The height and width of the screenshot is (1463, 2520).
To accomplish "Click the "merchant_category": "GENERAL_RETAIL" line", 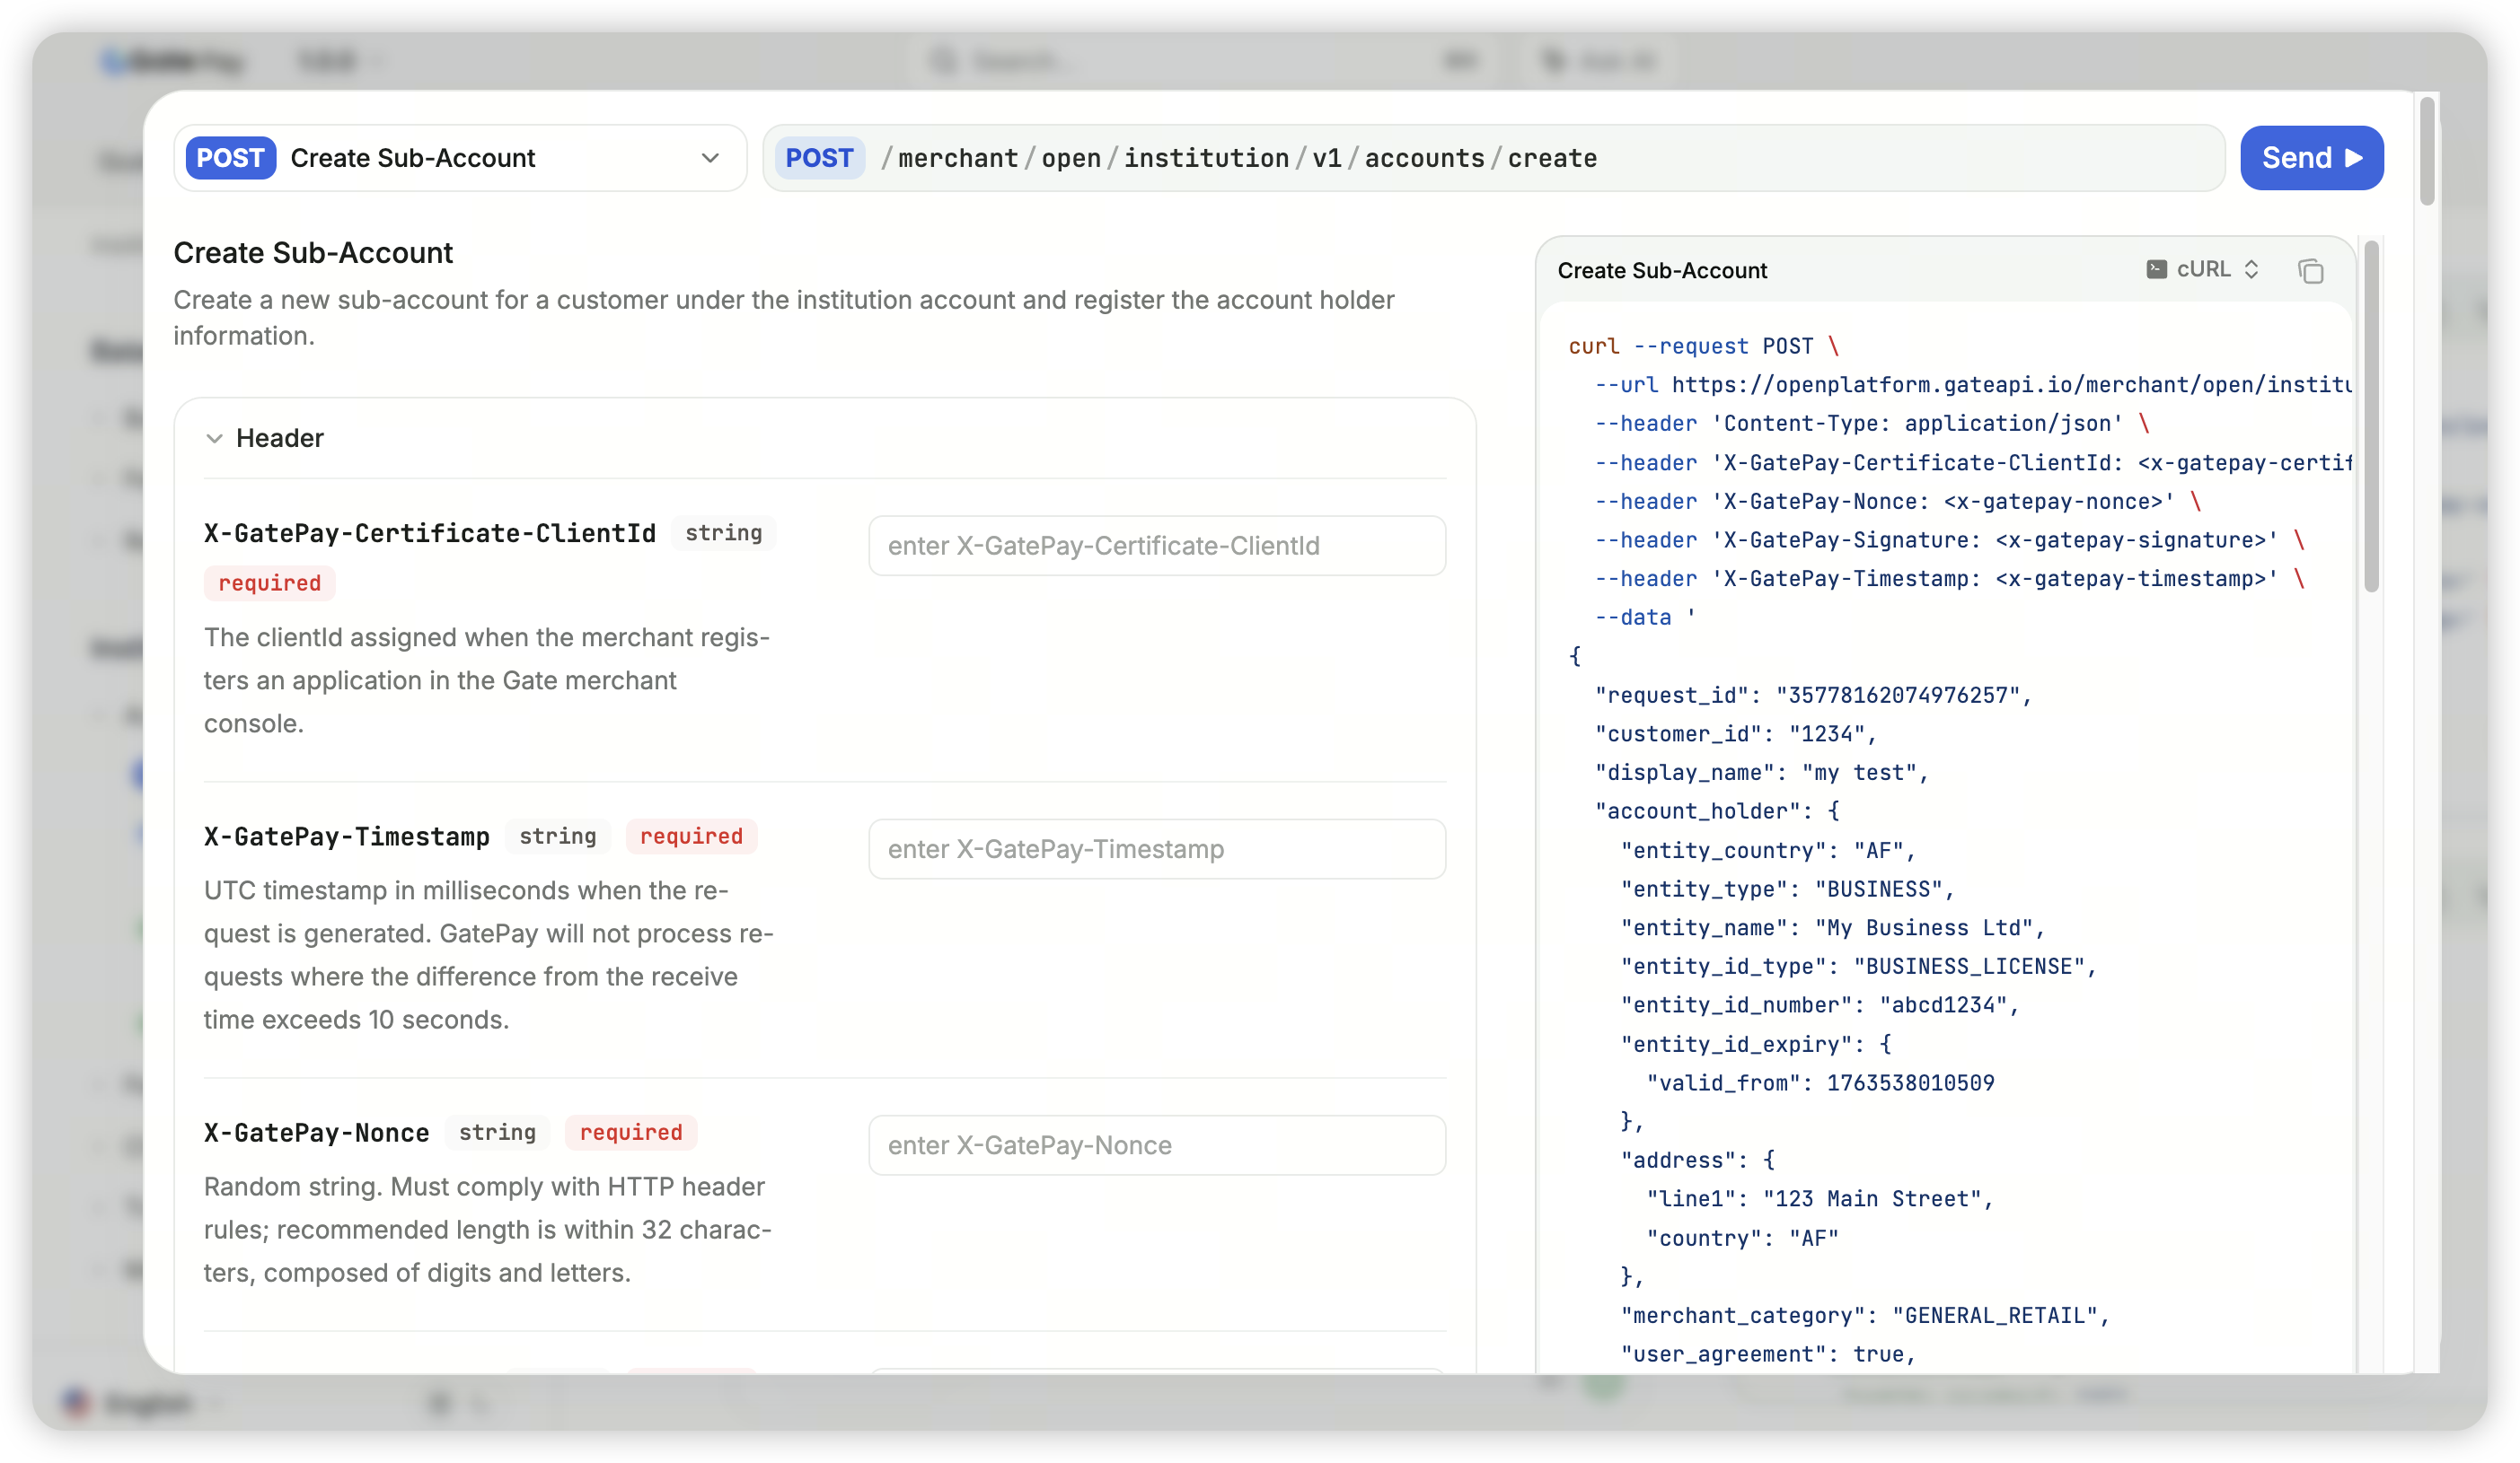I will pyautogui.click(x=1866, y=1316).
